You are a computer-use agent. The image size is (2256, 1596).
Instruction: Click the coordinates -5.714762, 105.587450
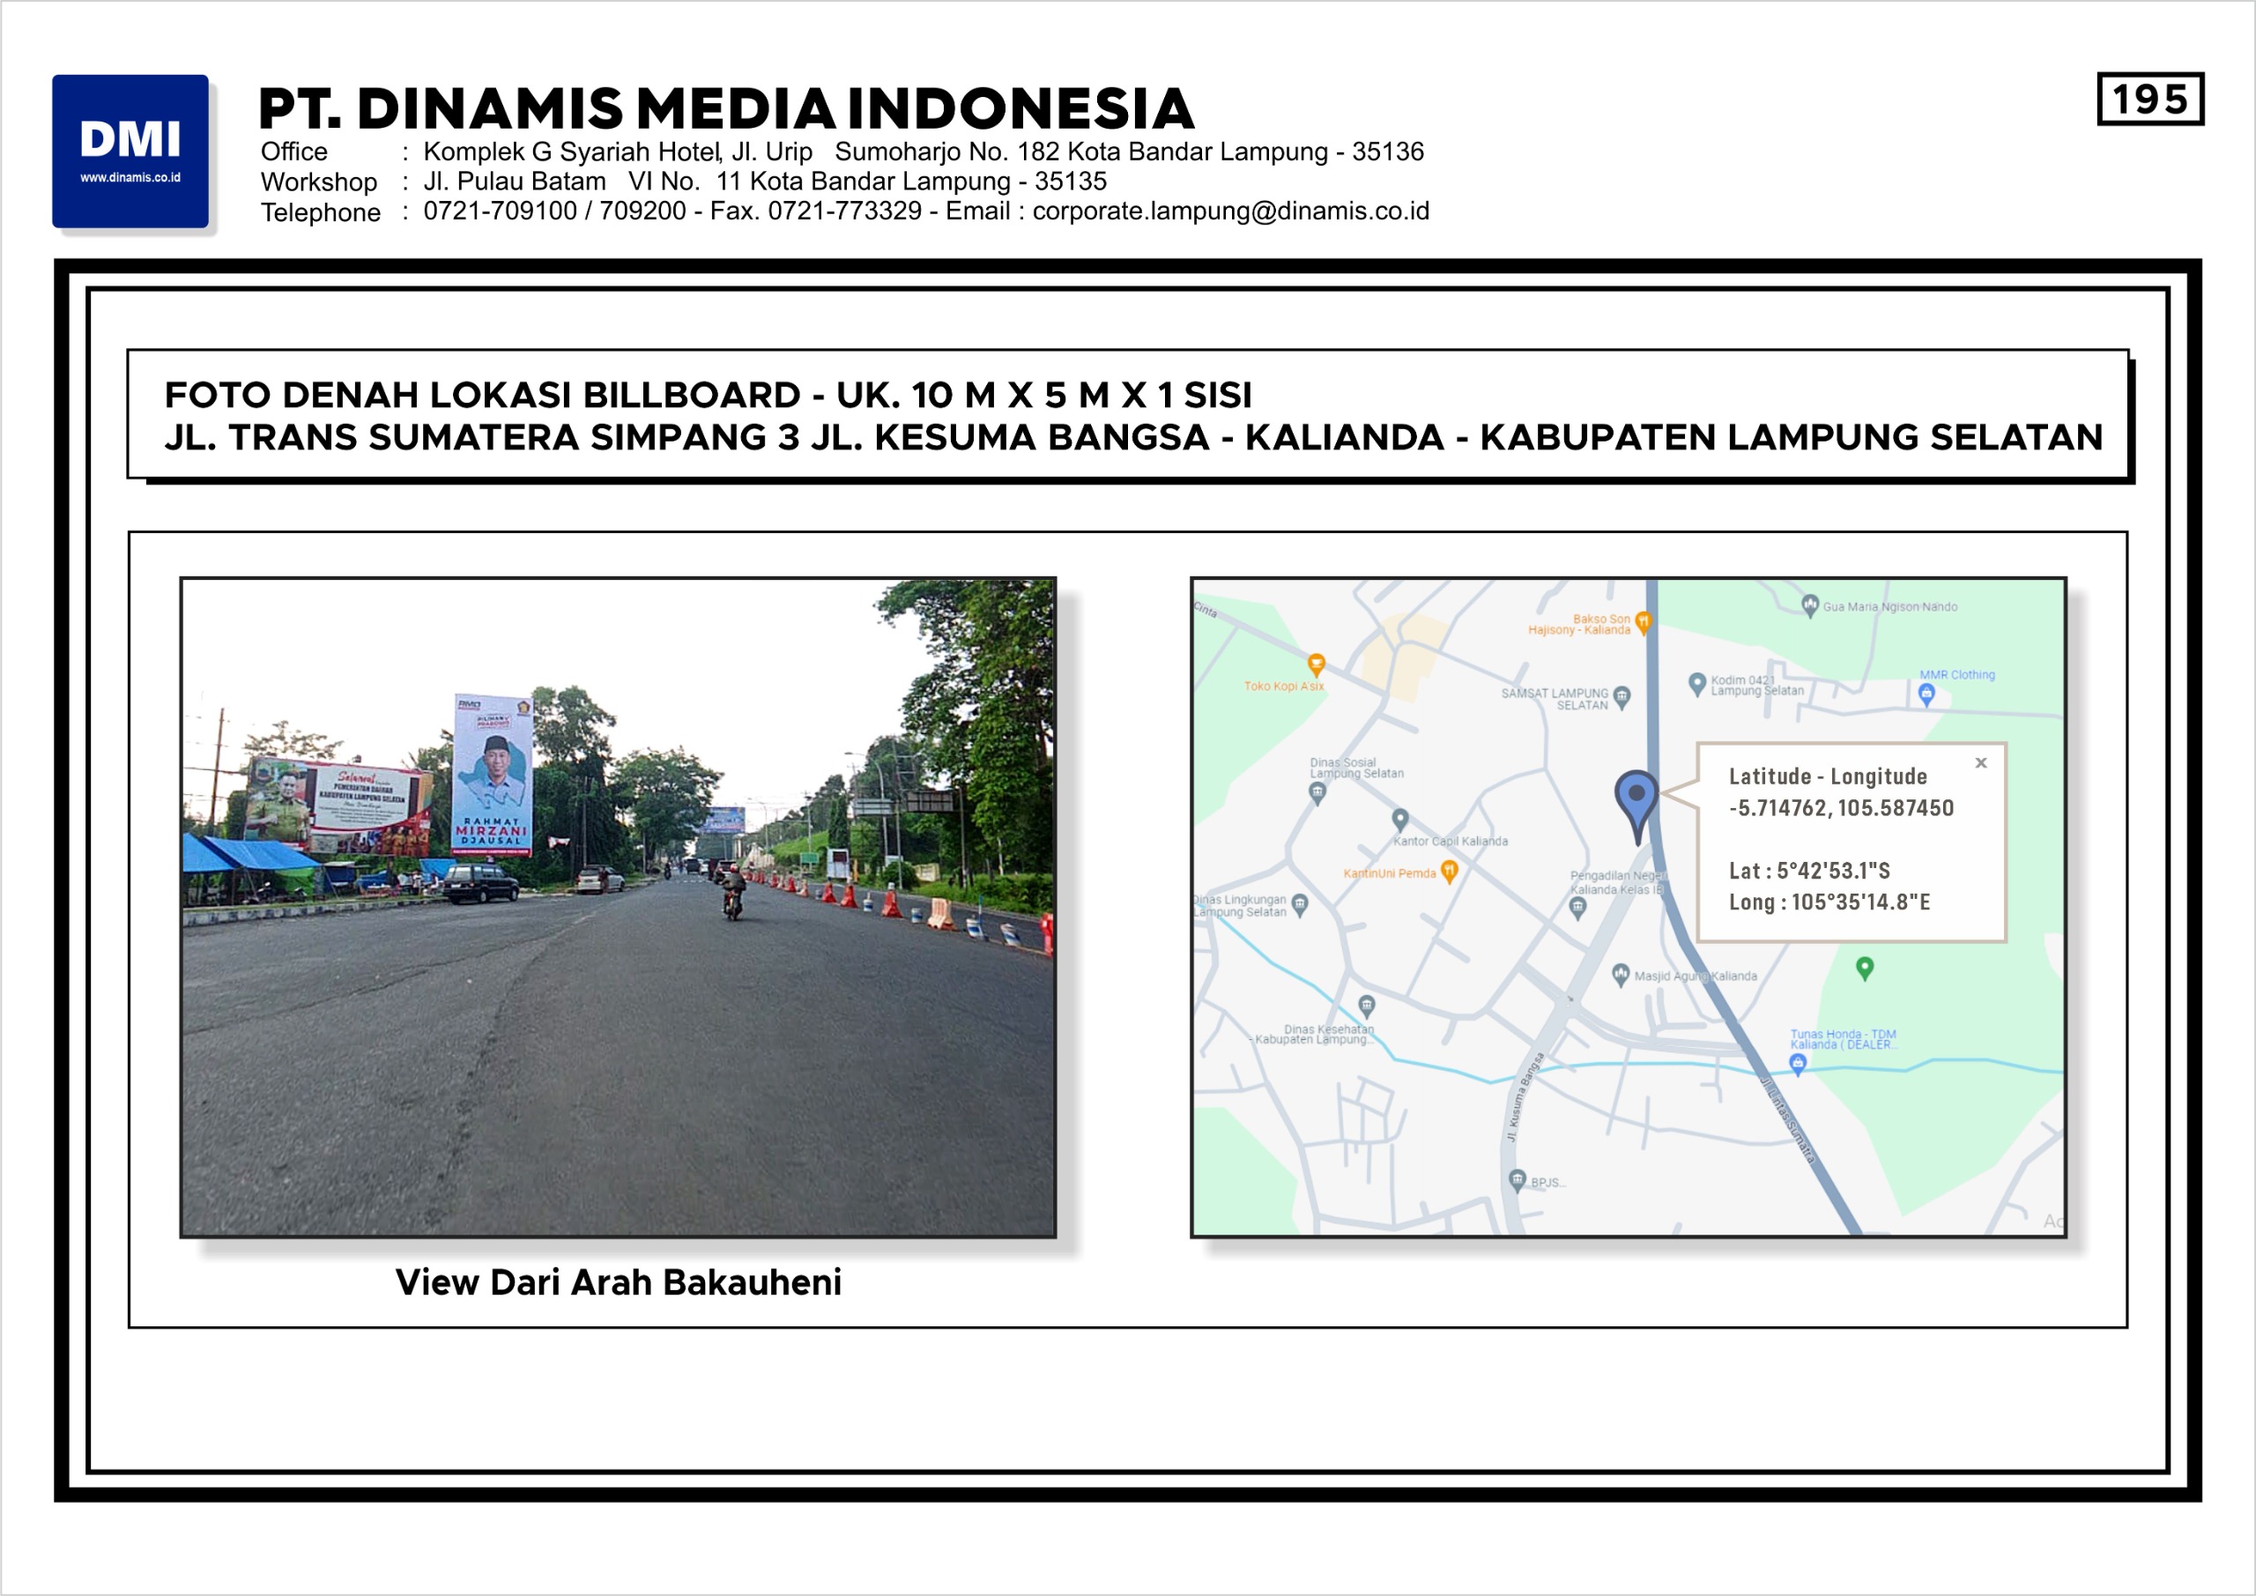1841,809
